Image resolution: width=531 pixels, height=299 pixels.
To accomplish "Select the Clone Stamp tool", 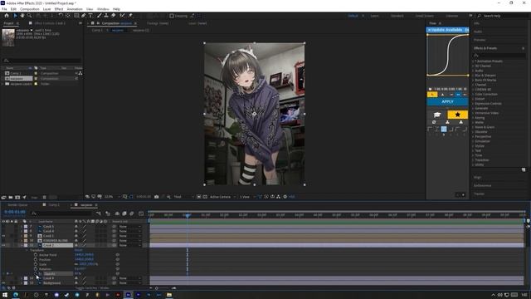I will pyautogui.click(x=106, y=16).
